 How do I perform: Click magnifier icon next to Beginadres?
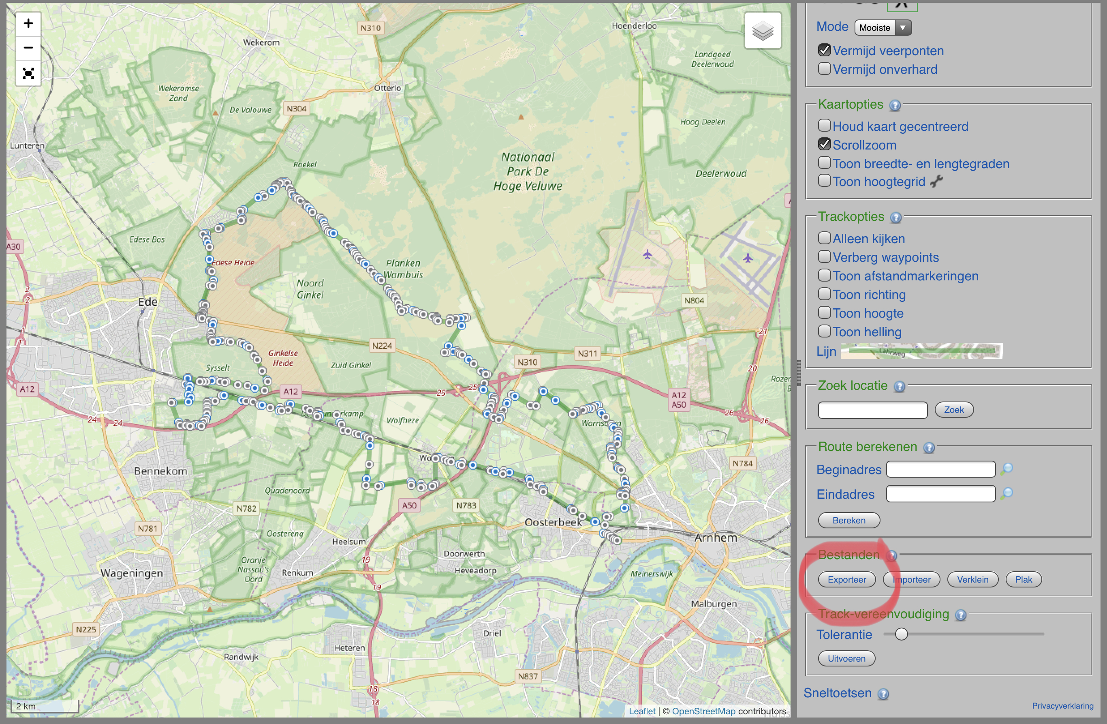click(x=1007, y=469)
